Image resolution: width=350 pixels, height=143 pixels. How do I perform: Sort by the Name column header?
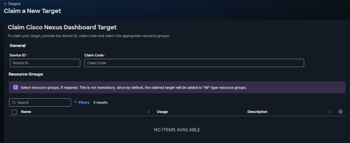tap(26, 112)
